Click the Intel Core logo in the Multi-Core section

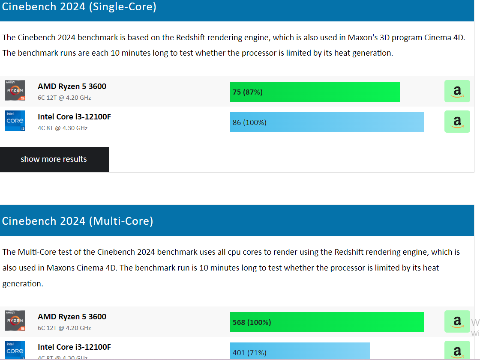point(15,350)
